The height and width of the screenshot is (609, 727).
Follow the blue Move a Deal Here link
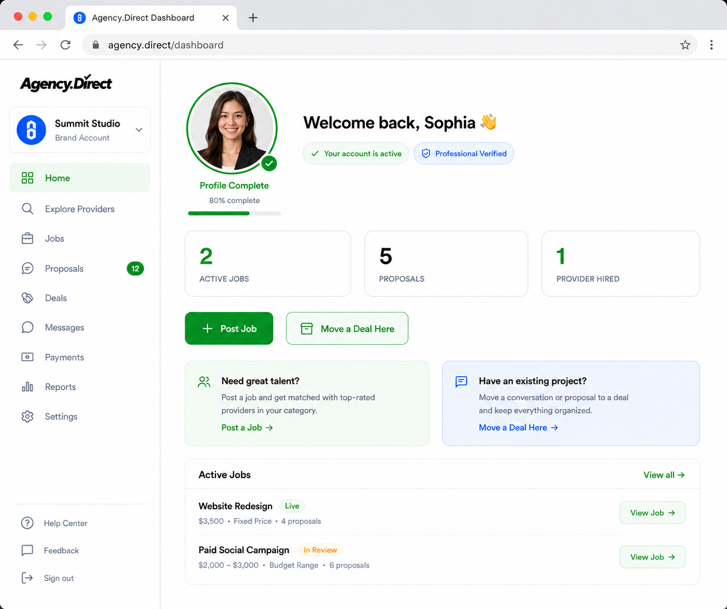pos(518,428)
